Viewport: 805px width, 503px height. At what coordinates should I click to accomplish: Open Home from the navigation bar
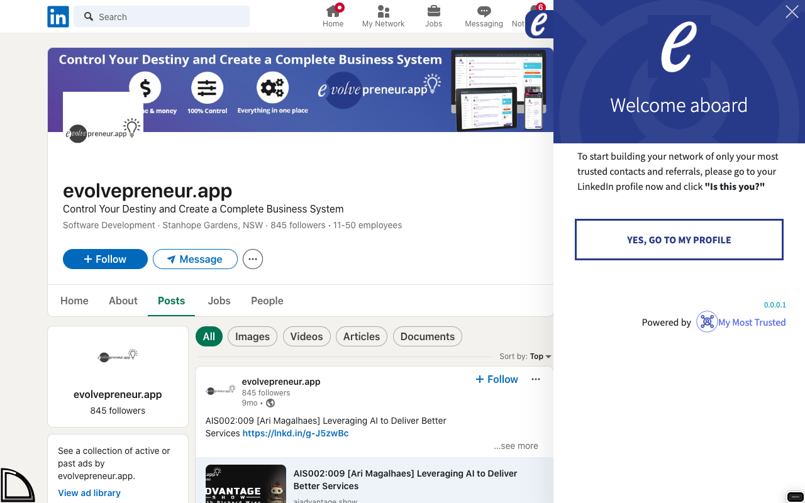tap(333, 16)
